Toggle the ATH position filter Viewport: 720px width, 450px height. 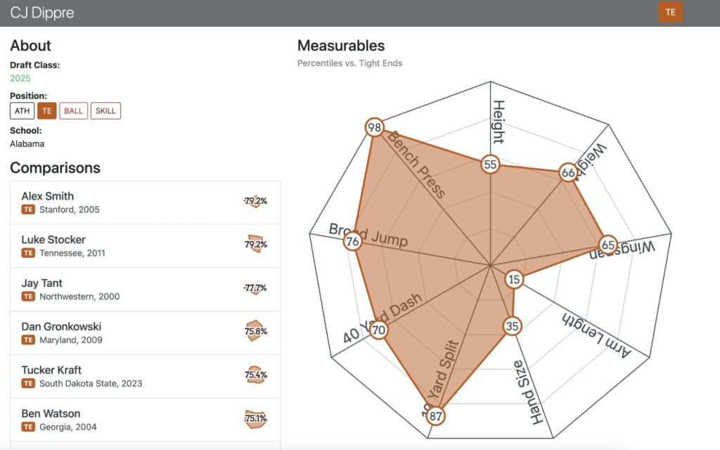tap(22, 110)
